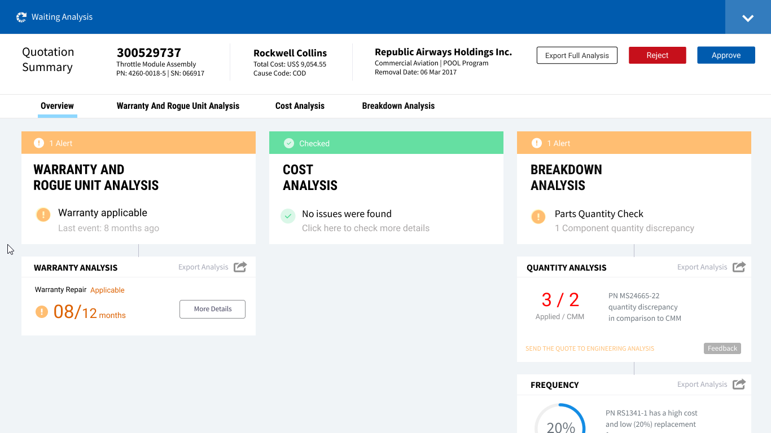Click the Applicable warranty repair status
This screenshot has height=433, width=771.
coord(107,290)
